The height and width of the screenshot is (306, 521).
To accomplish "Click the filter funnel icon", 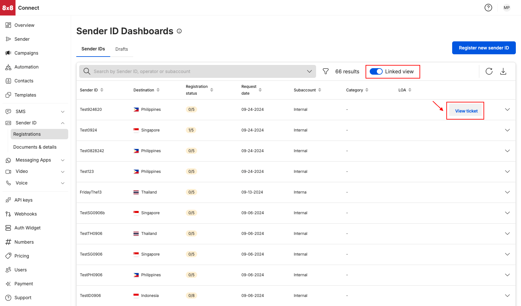I will 326,71.
